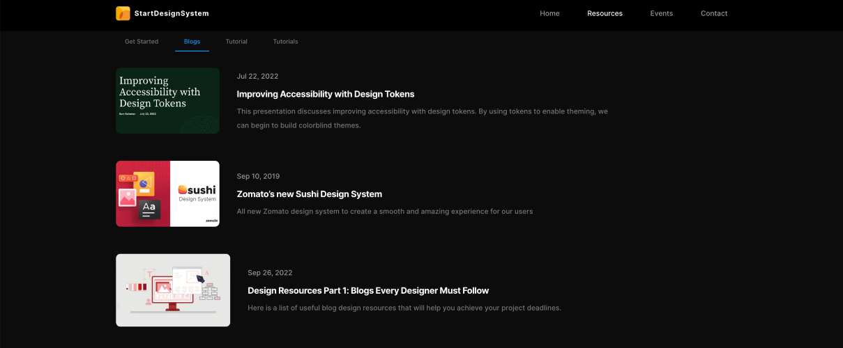Click the title Improving Accessibility with Design Tokens
The image size is (843, 348).
tap(326, 94)
